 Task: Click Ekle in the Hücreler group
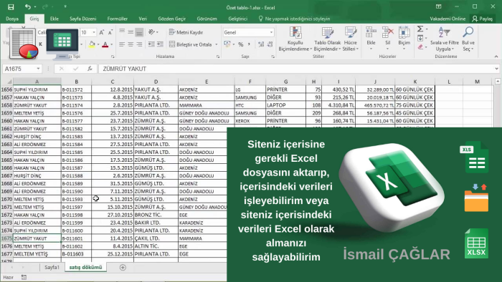pyautogui.click(x=371, y=39)
